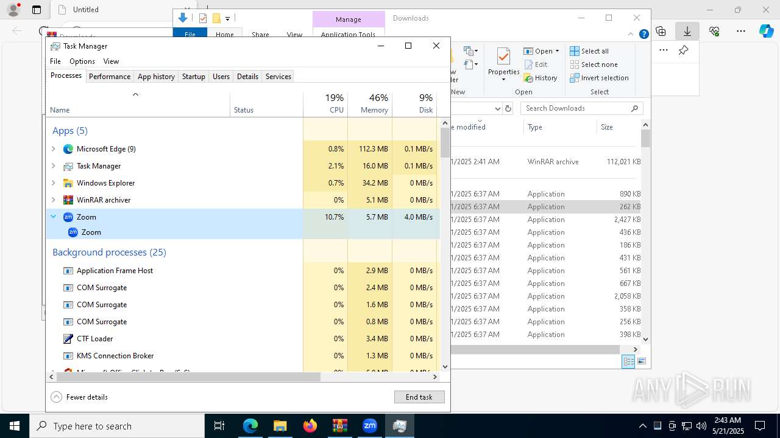Expand the Windows Explorer process group
The width and height of the screenshot is (780, 438).
pos(54,183)
